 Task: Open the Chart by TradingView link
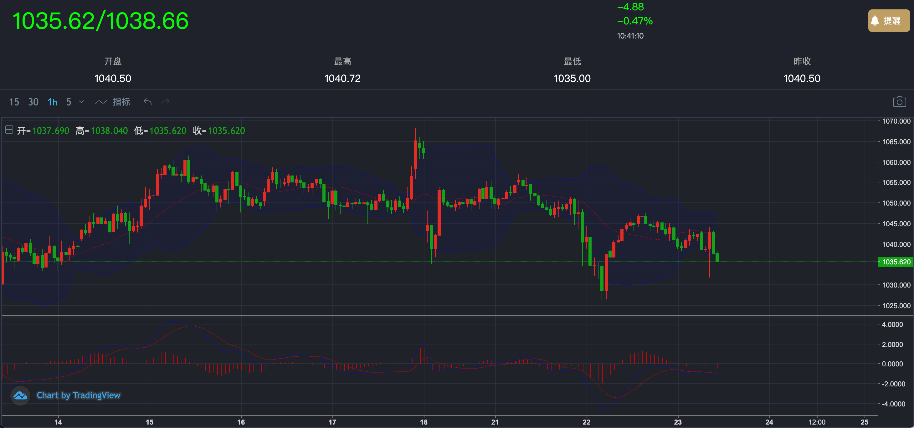click(79, 395)
